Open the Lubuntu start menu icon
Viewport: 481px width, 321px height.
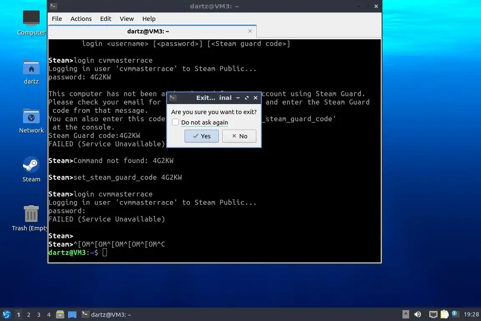(x=6, y=315)
